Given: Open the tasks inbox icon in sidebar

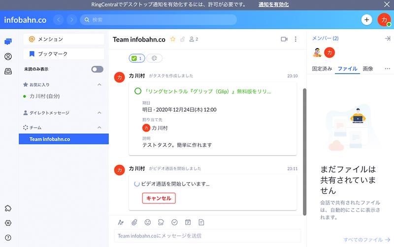Looking at the screenshot, I should pyautogui.click(x=8, y=71).
